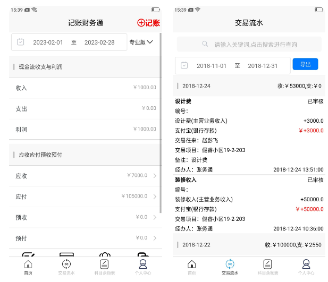This screenshot has width=328, height=282.
Task: Click timestamp 2018-12-24 13:51:00
Action: 298,169
